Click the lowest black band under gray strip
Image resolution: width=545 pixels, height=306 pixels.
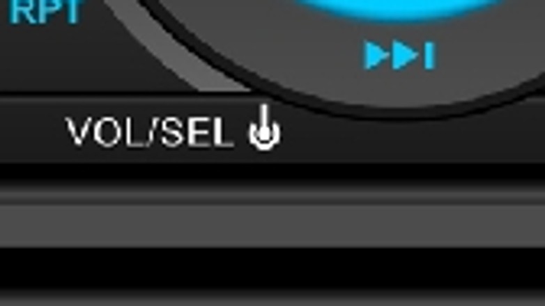click(x=272, y=267)
